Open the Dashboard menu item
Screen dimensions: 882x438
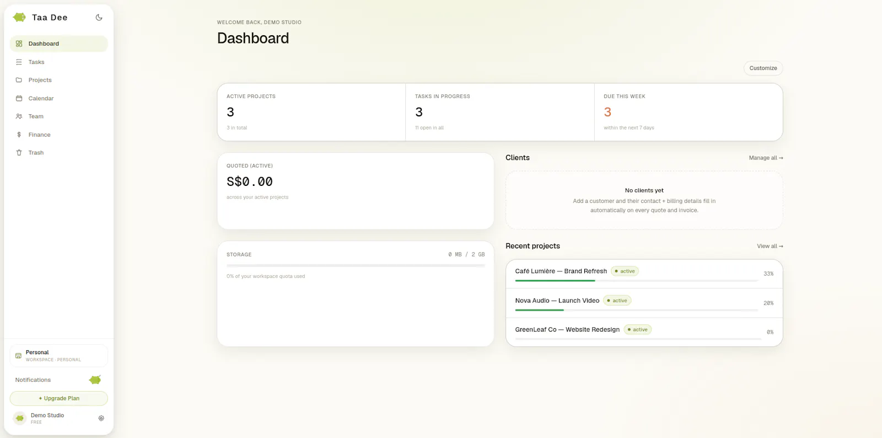[x=58, y=44]
